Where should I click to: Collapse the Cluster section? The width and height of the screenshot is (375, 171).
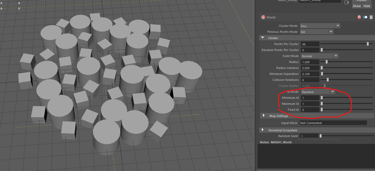pyautogui.click(x=263, y=38)
